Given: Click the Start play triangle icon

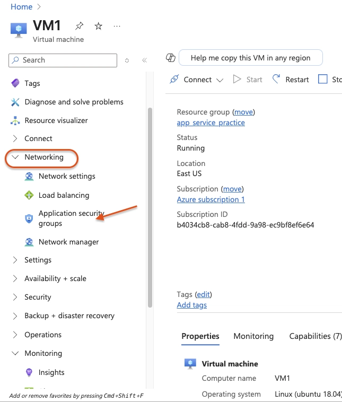Looking at the screenshot, I should pyautogui.click(x=237, y=79).
